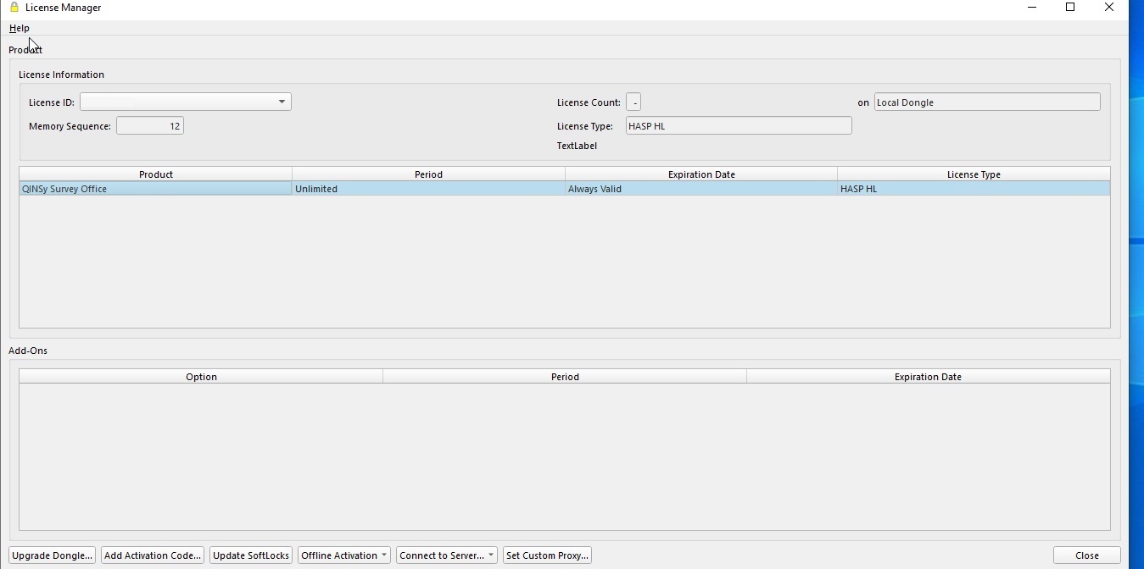This screenshot has height=569, width=1144.
Task: Expand the License ID dropdown
Action: 281,102
